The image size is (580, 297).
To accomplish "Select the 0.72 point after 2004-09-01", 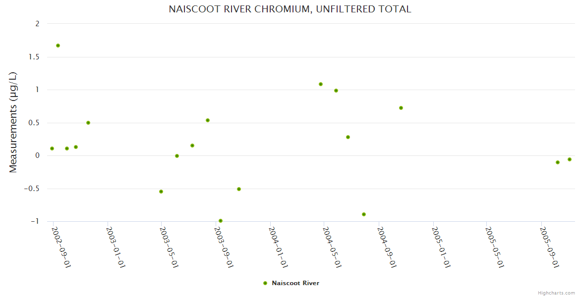I will 401,108.
